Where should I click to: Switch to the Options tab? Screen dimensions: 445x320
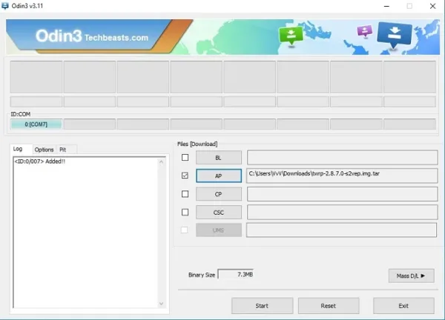44,150
